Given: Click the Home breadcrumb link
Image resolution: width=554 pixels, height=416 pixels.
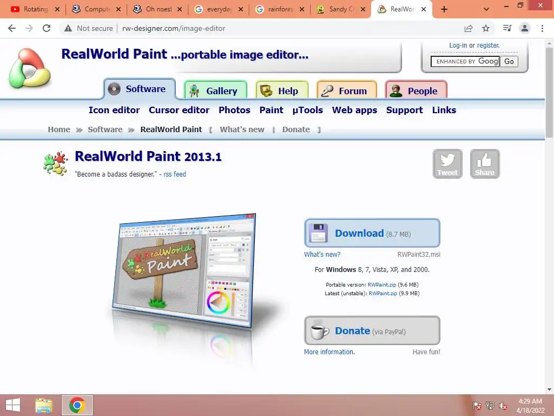Looking at the screenshot, I should pyautogui.click(x=59, y=129).
